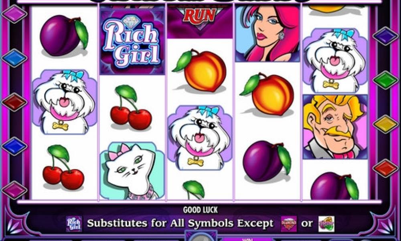
Task: Click the dark red payline gem on left side
Action: coord(14,102)
